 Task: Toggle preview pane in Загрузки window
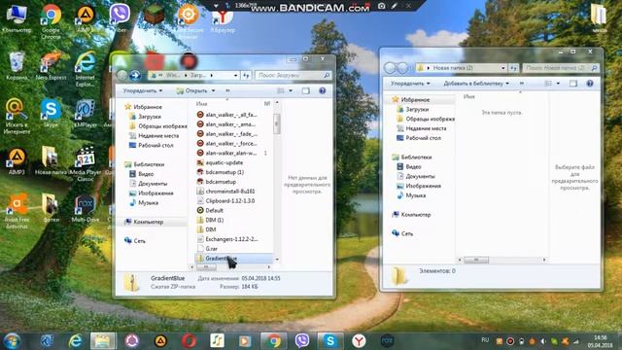pyautogui.click(x=306, y=90)
